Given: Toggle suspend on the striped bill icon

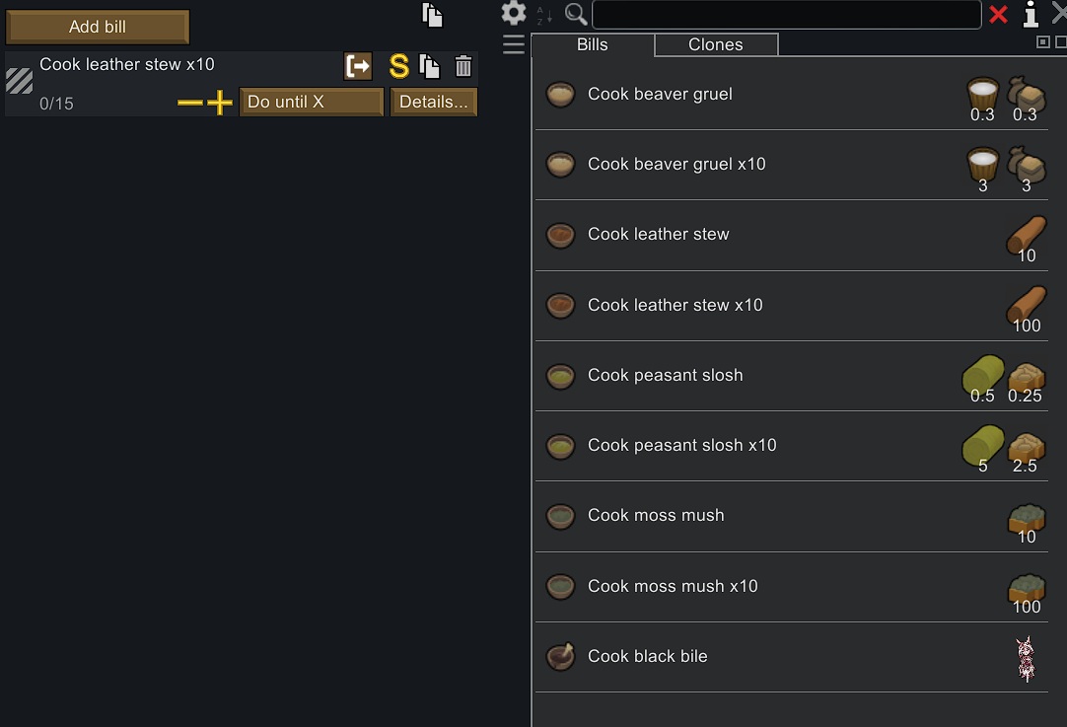Looking at the screenshot, I should pos(19,81).
